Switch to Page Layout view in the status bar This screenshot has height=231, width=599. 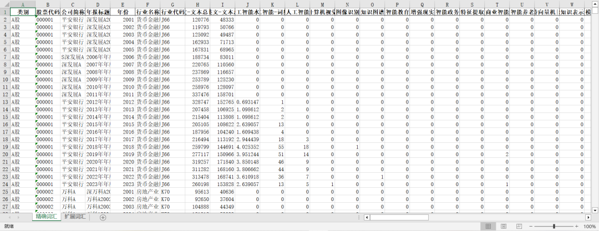[x=504, y=227]
